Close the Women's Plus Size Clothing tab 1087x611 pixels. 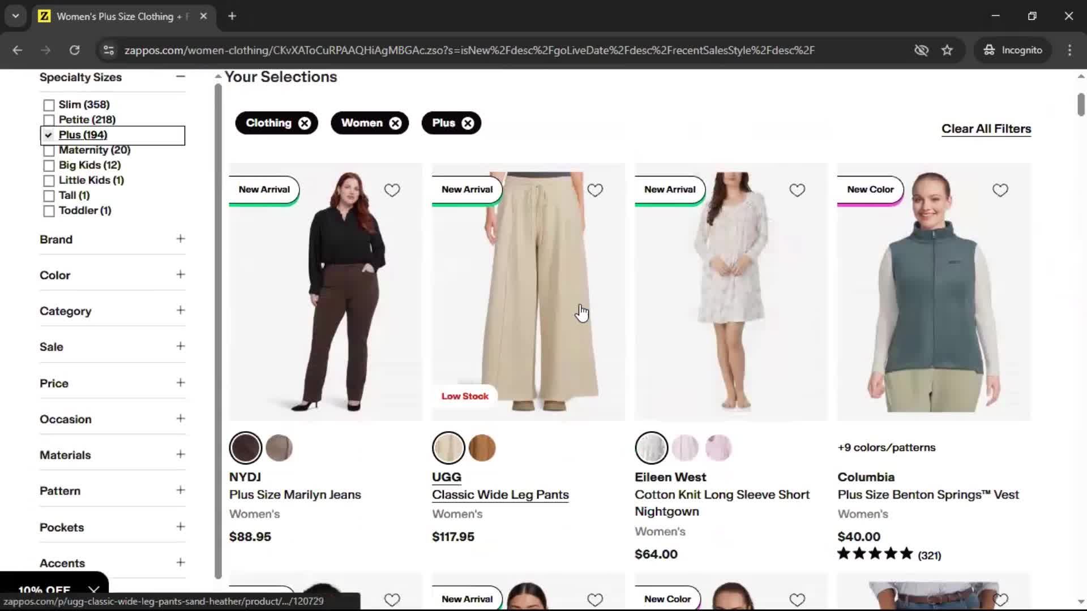pos(203,16)
